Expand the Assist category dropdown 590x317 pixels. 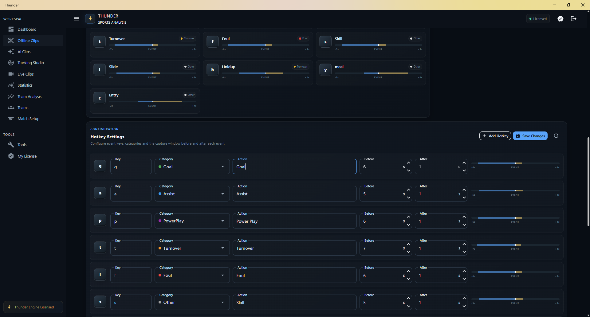click(192, 194)
